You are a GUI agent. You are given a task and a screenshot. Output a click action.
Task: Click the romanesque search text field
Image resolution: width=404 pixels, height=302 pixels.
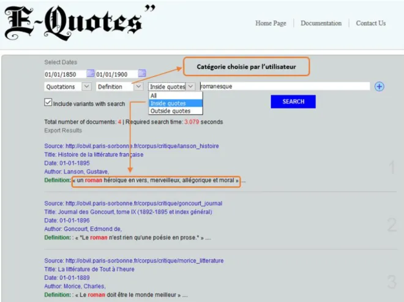[x=285, y=86]
